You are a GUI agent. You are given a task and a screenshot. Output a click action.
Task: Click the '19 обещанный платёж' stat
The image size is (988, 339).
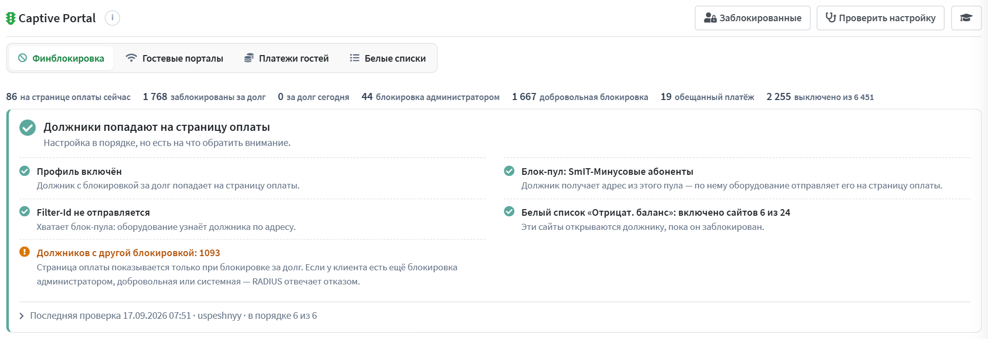tap(707, 97)
